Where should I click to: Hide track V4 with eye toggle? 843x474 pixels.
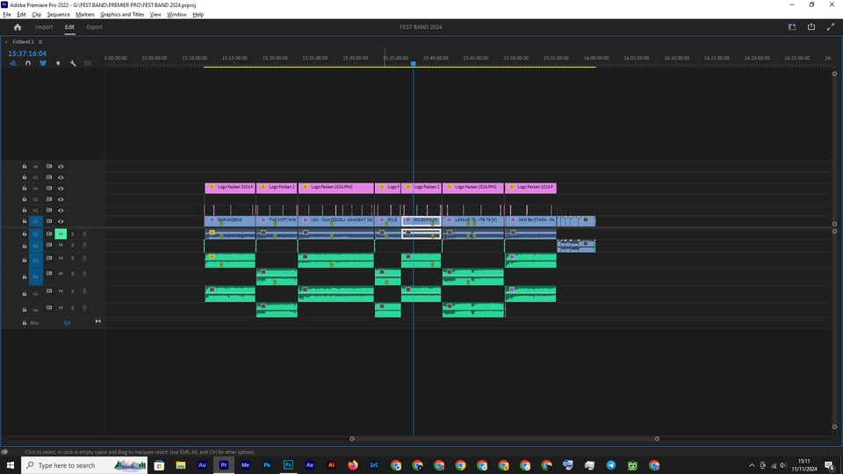pyautogui.click(x=61, y=188)
